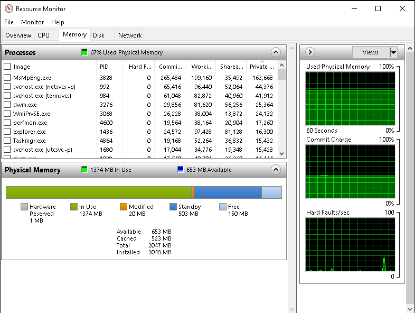Viewport: 415px width, 313px height.
Task: Open the Monitor menu
Action: point(32,22)
